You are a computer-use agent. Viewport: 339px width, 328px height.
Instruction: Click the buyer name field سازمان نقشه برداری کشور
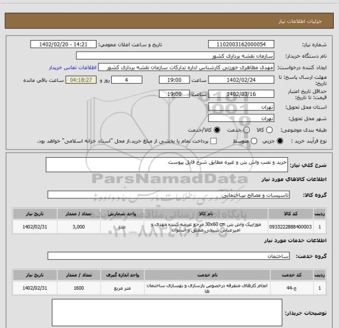click(x=175, y=56)
